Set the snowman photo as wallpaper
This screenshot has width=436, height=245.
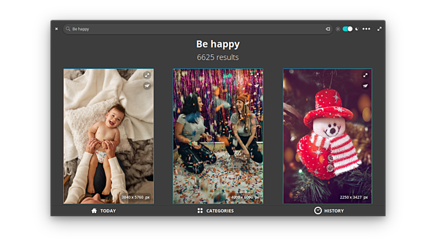[365, 86]
